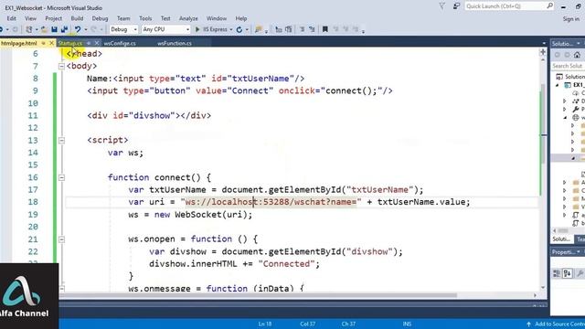585x329 pixels.
Task: Open the Build menu
Action: pos(77,18)
